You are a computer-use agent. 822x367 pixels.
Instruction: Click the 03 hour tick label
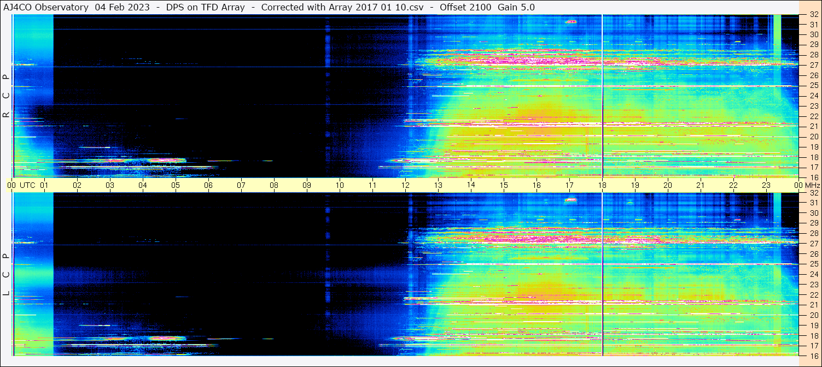[110, 185]
